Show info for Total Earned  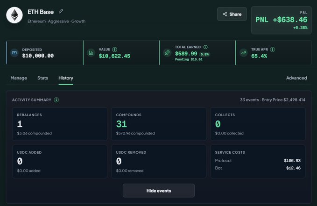point(205,47)
